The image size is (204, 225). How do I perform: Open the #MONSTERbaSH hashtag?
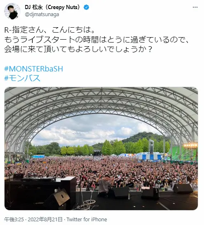pyautogui.click(x=33, y=69)
